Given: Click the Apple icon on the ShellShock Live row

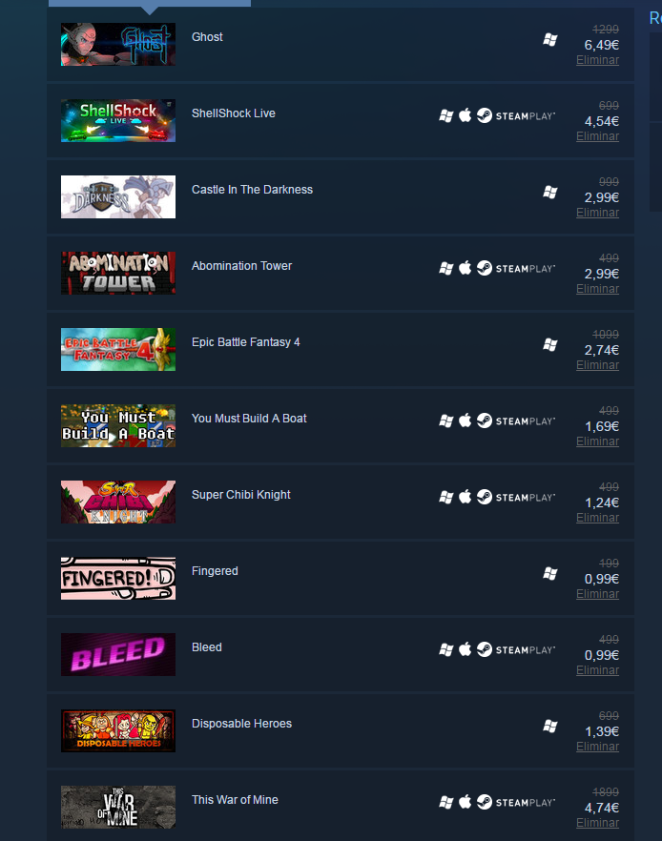Looking at the screenshot, I should pyautogui.click(x=465, y=115).
